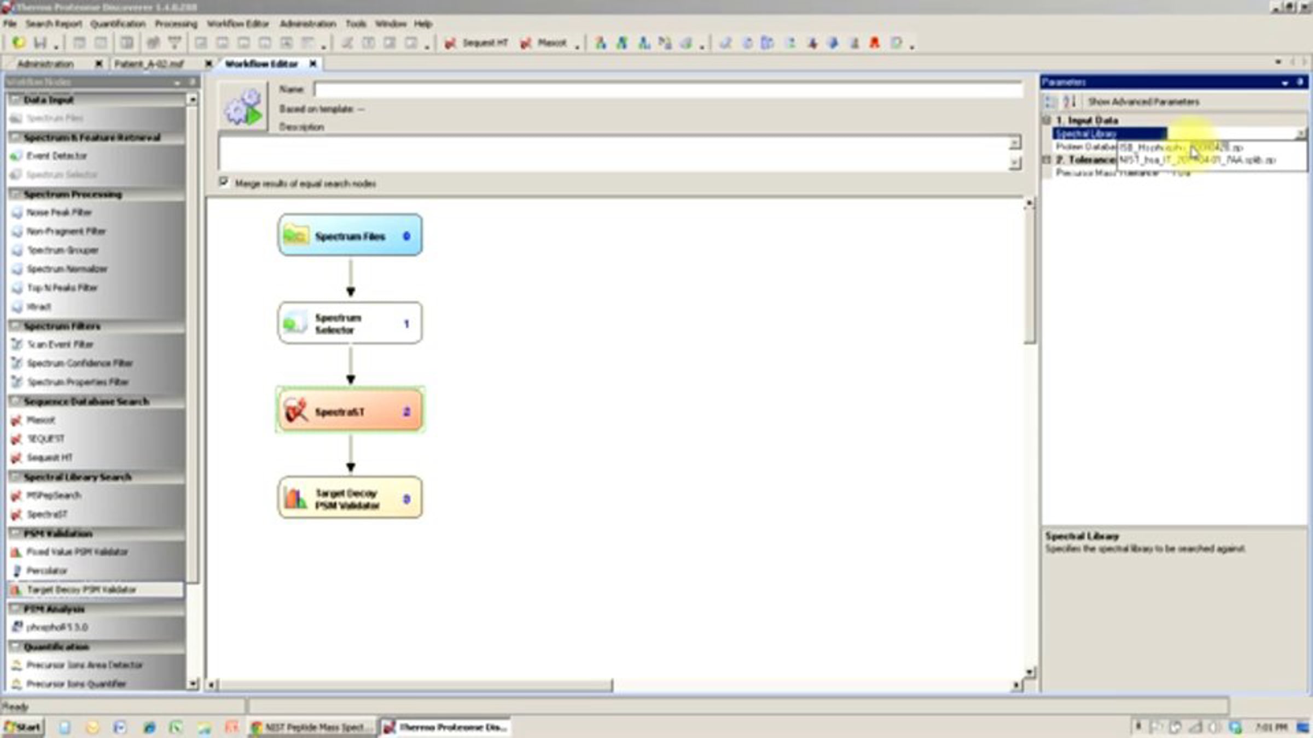
Task: Click the Sequest HT toolbar button
Action: pyautogui.click(x=476, y=43)
